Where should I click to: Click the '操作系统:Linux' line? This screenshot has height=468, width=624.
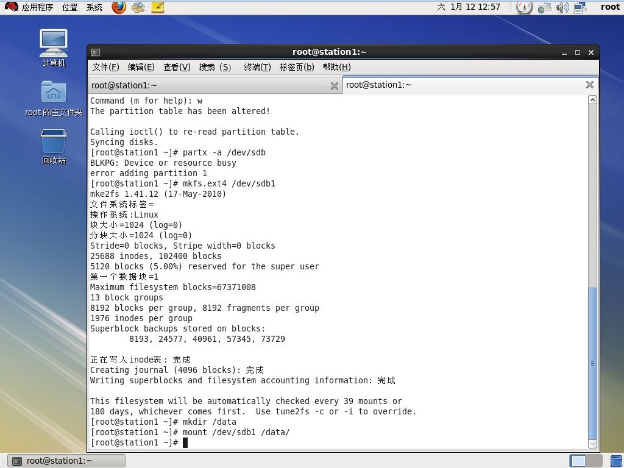point(124,215)
